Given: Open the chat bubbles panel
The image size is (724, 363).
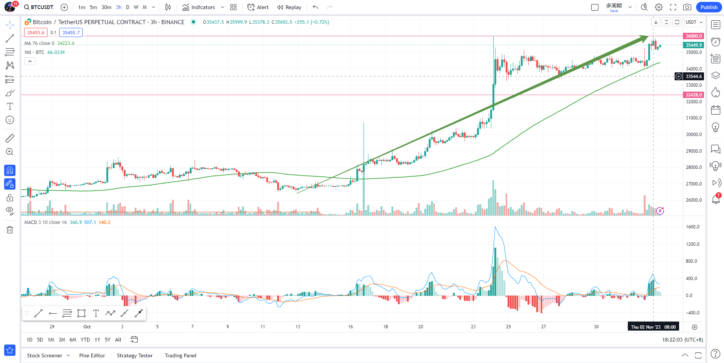Looking at the screenshot, I should pos(716,149).
